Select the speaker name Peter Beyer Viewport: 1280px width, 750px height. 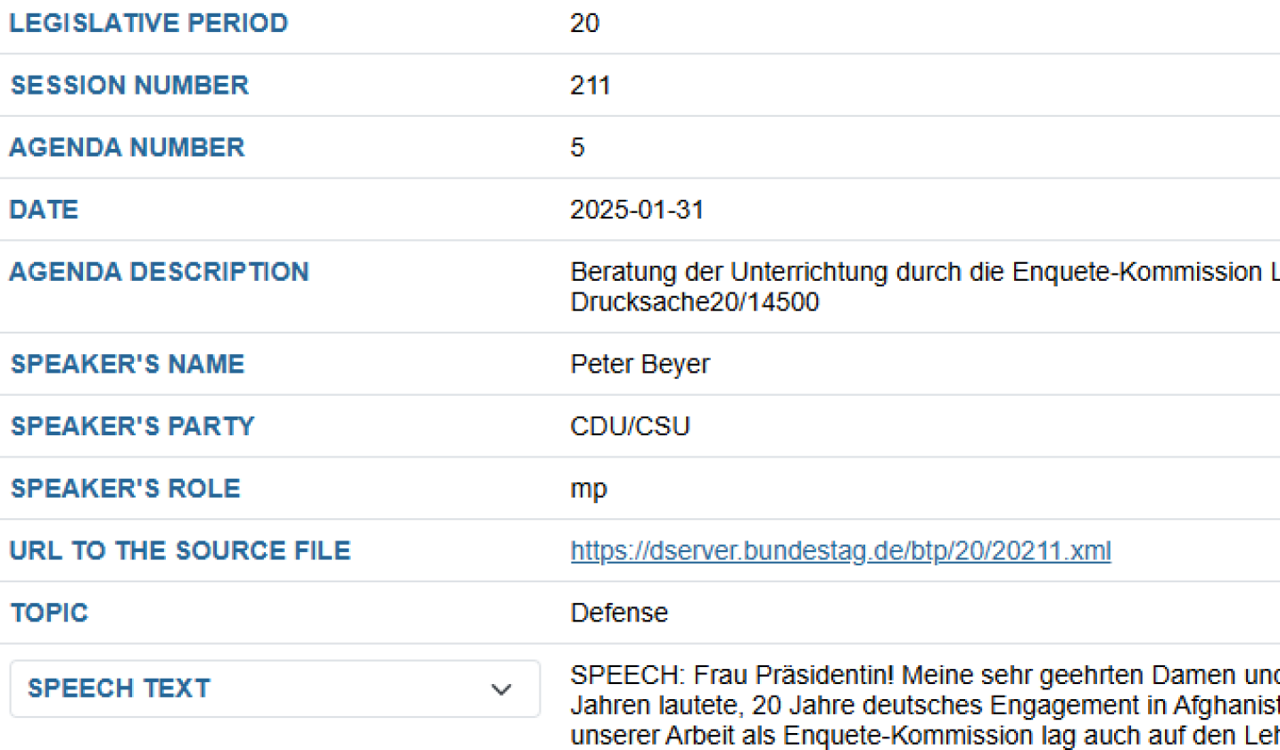click(640, 364)
